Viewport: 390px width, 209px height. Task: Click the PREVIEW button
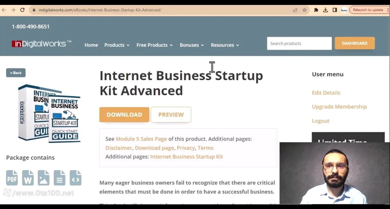tap(171, 115)
